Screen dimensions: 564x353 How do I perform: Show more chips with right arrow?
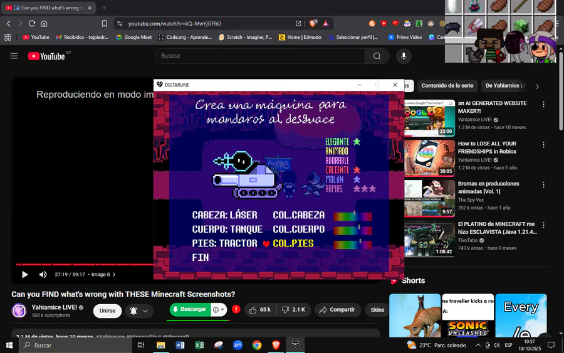(x=537, y=87)
